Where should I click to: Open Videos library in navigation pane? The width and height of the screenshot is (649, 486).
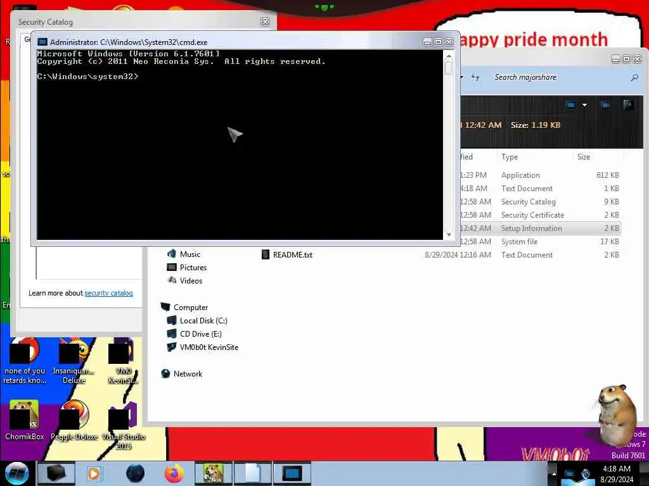point(191,280)
